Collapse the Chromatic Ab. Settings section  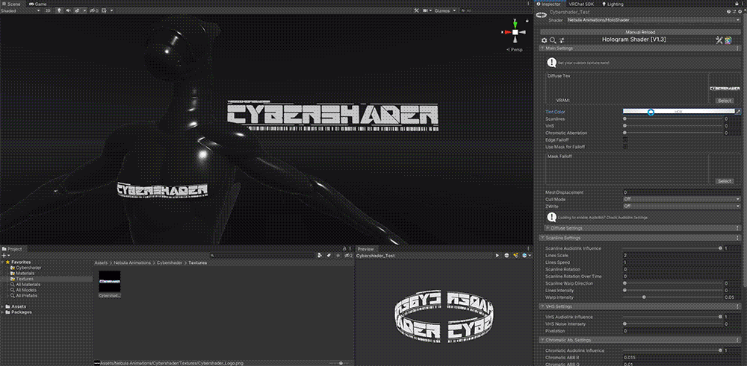point(641,340)
